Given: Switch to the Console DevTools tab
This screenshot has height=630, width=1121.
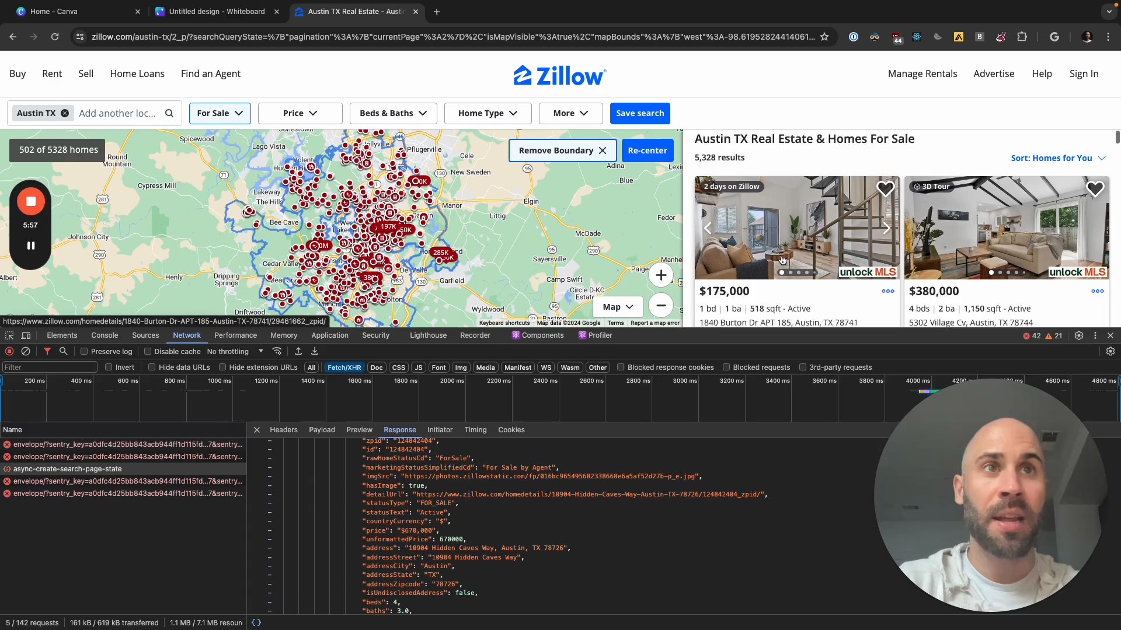Looking at the screenshot, I should pos(105,335).
